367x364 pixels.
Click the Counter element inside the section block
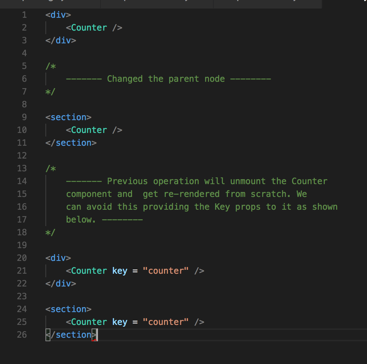tap(89, 130)
